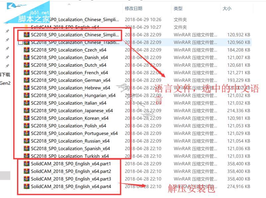Select file SC2018_SP0_Localization_Japanese_x64
266x198 pixels.
coord(72,111)
